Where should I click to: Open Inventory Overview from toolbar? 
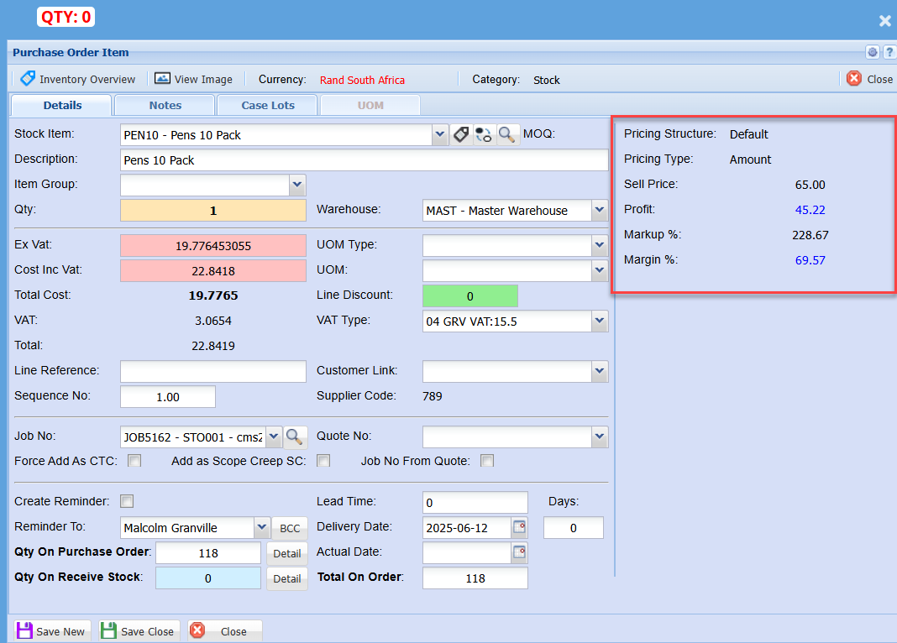(77, 79)
